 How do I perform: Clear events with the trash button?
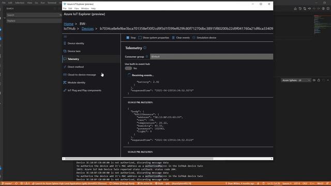[x=180, y=38]
